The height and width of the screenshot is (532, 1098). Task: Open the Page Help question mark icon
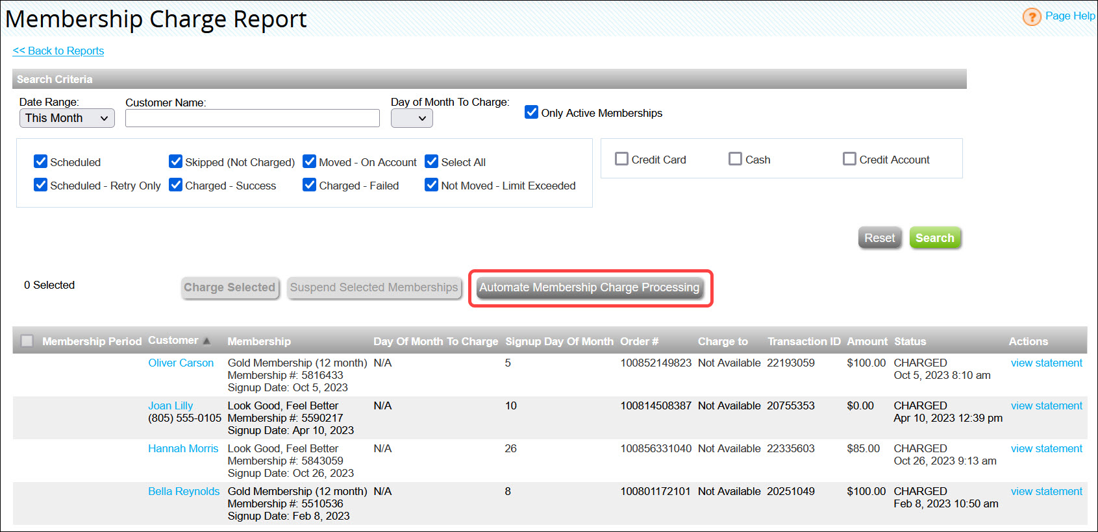tap(1031, 17)
